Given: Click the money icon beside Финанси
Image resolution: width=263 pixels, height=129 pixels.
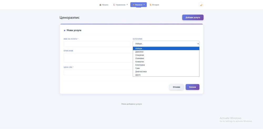Looking at the screenshot, I should (134, 5).
